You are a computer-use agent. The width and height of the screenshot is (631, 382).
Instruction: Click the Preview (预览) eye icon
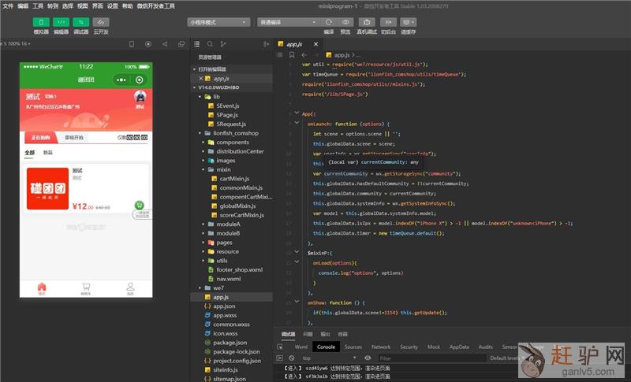pos(345,22)
